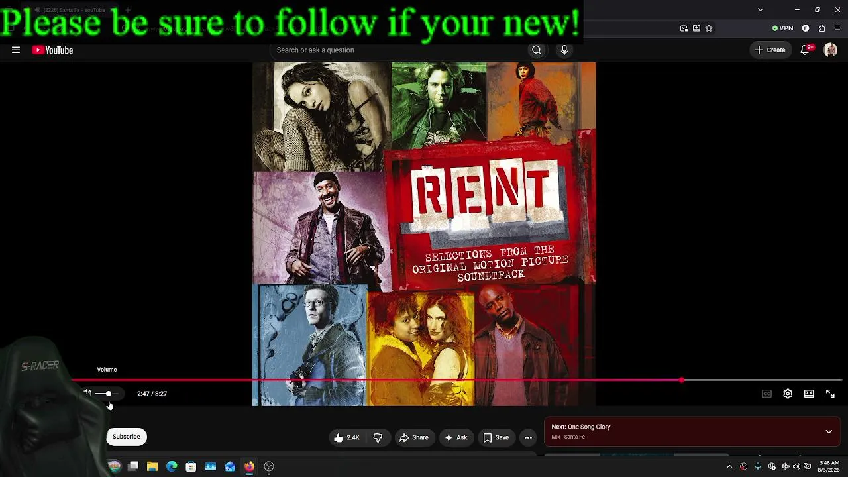Show hidden system tray icons
Viewport: 848px width, 477px height.
coord(729,466)
